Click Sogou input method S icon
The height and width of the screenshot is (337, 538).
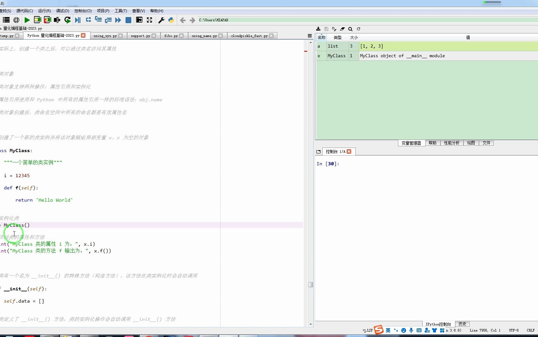coord(379,330)
